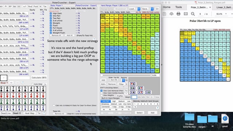Click Remove All under hand stats checkboxes

coord(56,35)
